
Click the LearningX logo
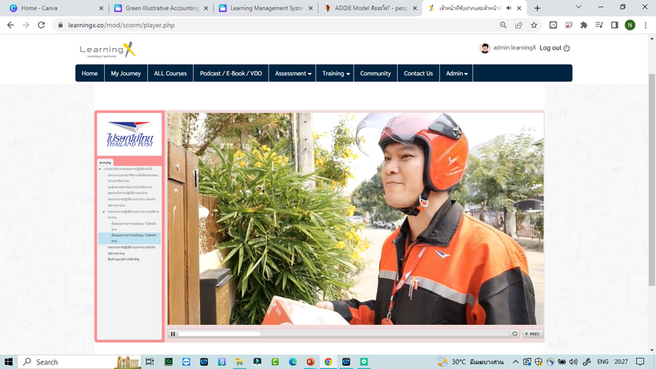coord(108,50)
